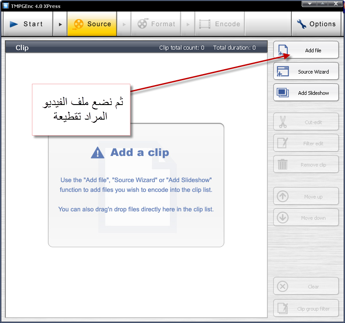Click "Total duration: 0" text

coord(234,48)
